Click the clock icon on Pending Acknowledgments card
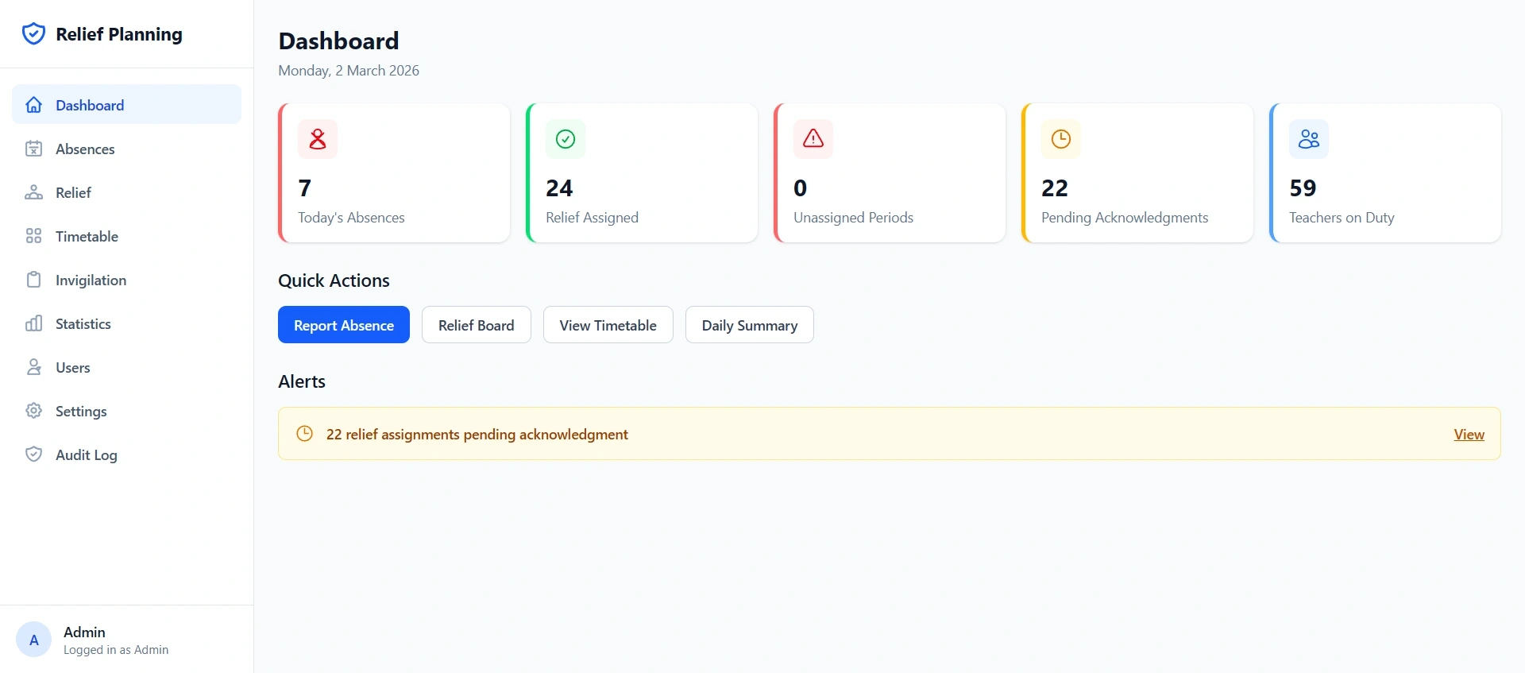Viewport: 1525px width, 673px height. (x=1061, y=139)
